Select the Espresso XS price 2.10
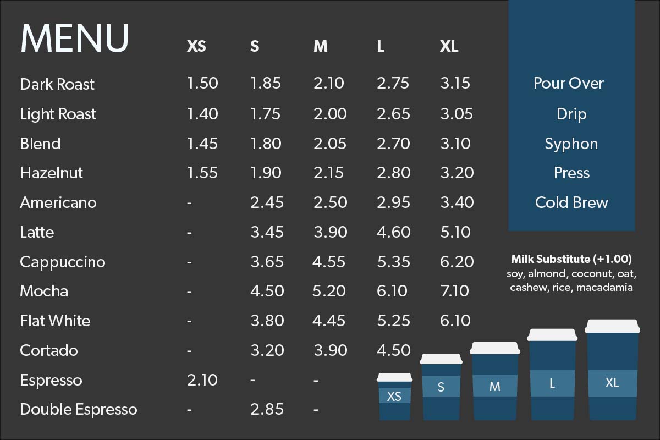This screenshot has width=660, height=440. (x=202, y=380)
